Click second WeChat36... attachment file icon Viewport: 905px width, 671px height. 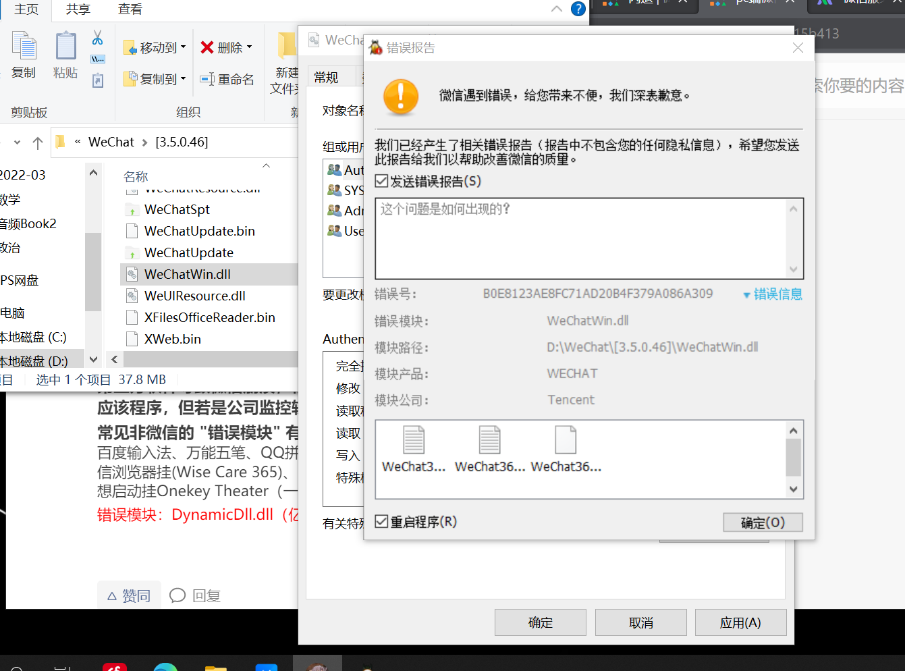[x=490, y=439]
